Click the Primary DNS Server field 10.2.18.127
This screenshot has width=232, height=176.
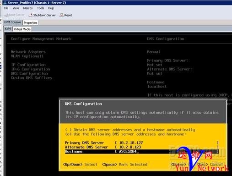point(167,143)
